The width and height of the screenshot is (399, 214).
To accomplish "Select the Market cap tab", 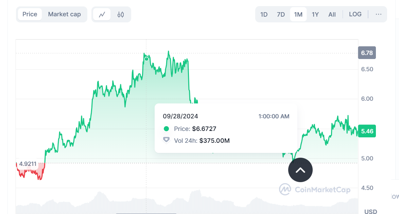I will 65,14.
